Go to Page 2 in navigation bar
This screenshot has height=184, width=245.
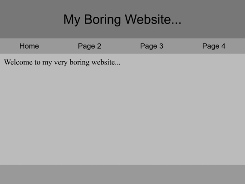tap(89, 46)
